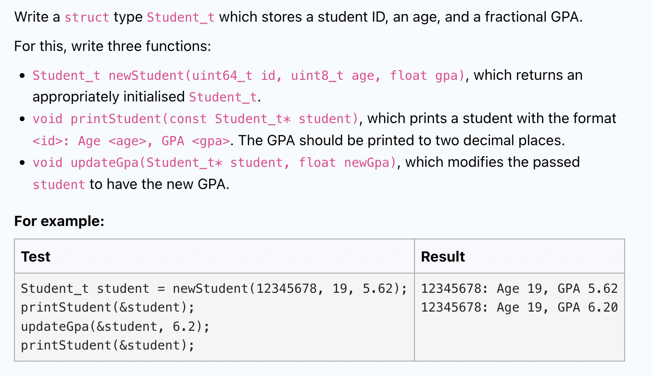Click the test line calling newStudent(12345678, 19, 5.62)
The height and width of the screenshot is (376, 652).
pos(214,289)
